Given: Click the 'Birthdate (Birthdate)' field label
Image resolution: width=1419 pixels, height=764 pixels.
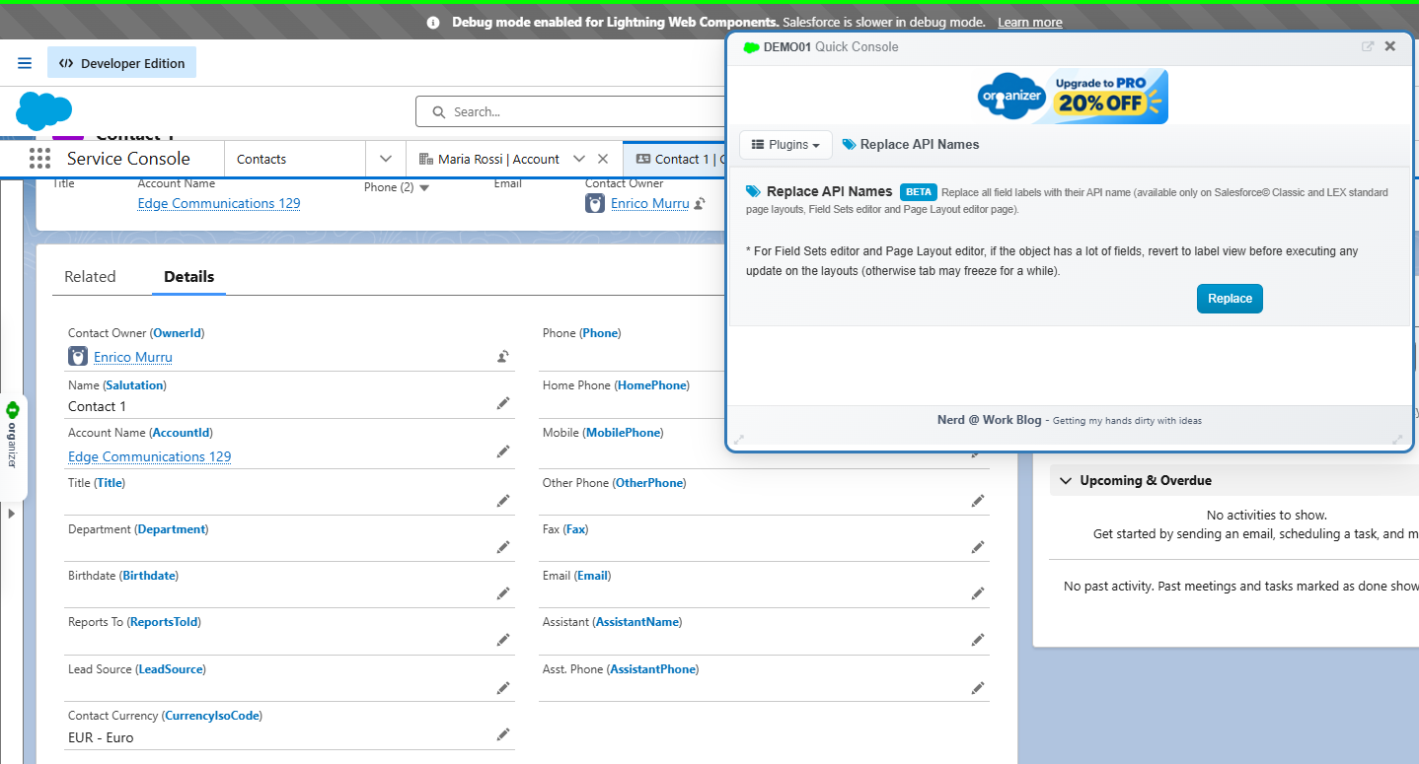Looking at the screenshot, I should (x=123, y=576).
